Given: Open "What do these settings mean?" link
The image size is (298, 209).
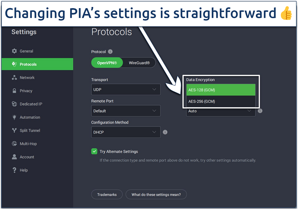Looking at the screenshot, I should pos(156,195).
